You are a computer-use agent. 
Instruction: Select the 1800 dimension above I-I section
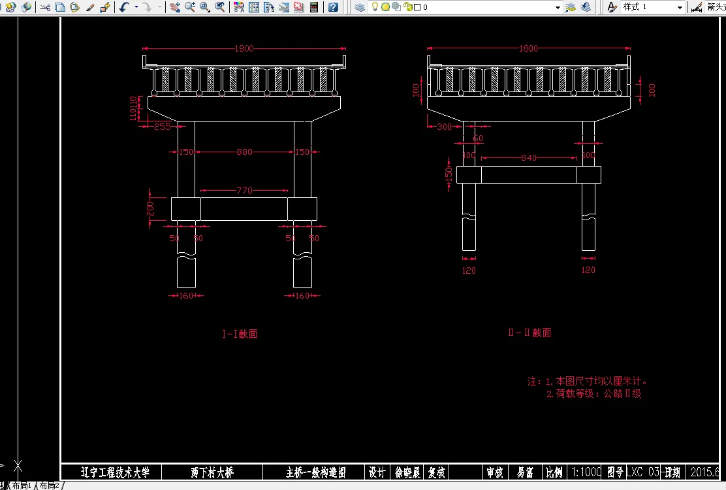244,48
